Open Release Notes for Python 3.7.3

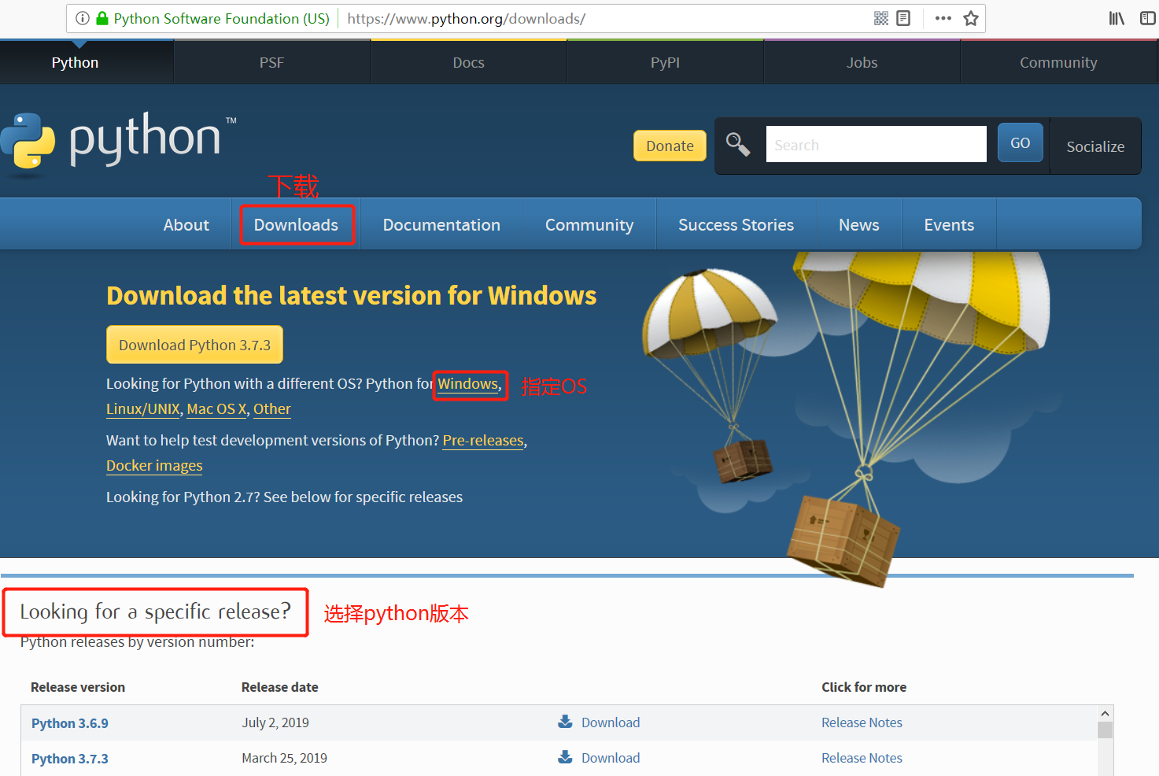[x=862, y=758]
